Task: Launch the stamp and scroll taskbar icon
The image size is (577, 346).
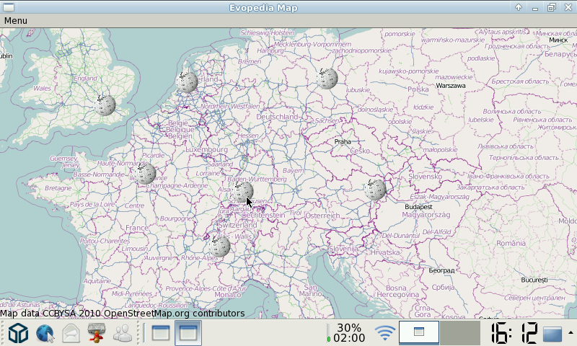Action: [x=97, y=333]
